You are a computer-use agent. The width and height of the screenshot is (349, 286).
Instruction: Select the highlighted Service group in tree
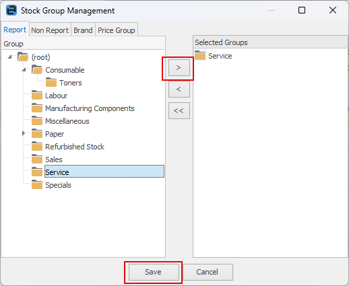pos(104,172)
